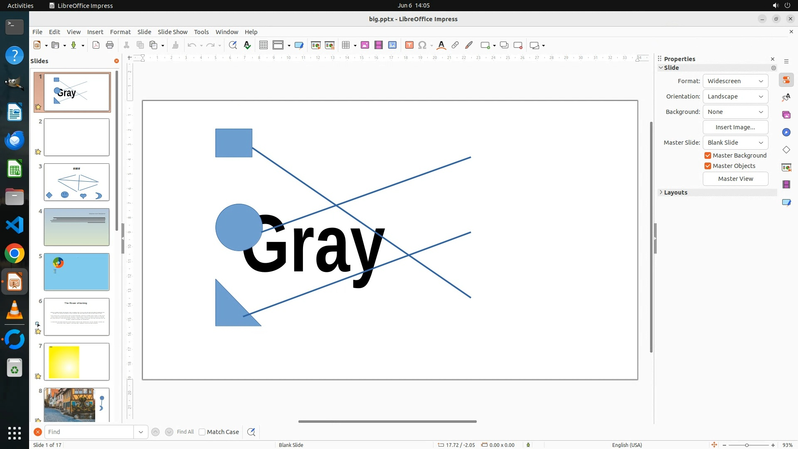Click the Insert Image... button

735,127
